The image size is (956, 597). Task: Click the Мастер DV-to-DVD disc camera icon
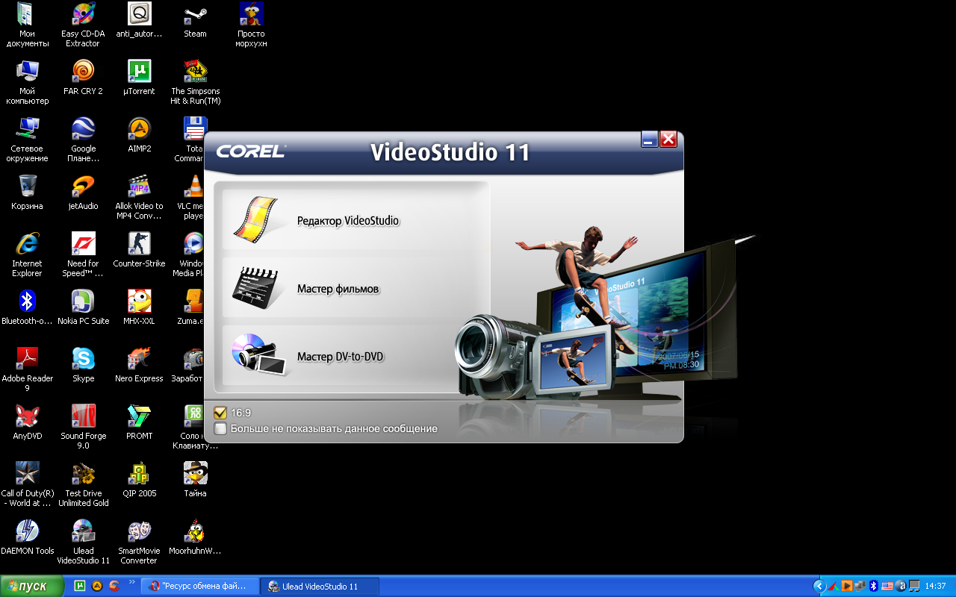(x=258, y=355)
